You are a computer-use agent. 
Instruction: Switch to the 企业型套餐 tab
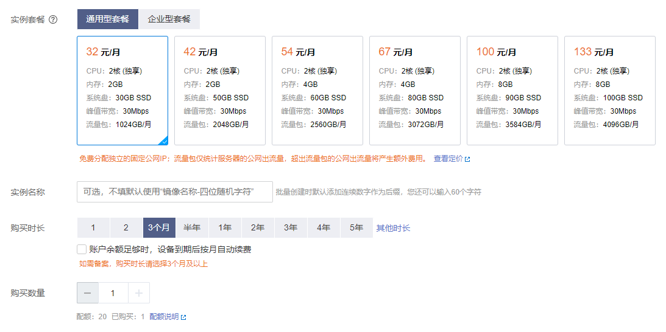(169, 19)
